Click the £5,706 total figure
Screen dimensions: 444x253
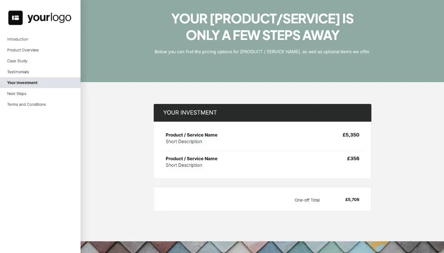[352, 199]
